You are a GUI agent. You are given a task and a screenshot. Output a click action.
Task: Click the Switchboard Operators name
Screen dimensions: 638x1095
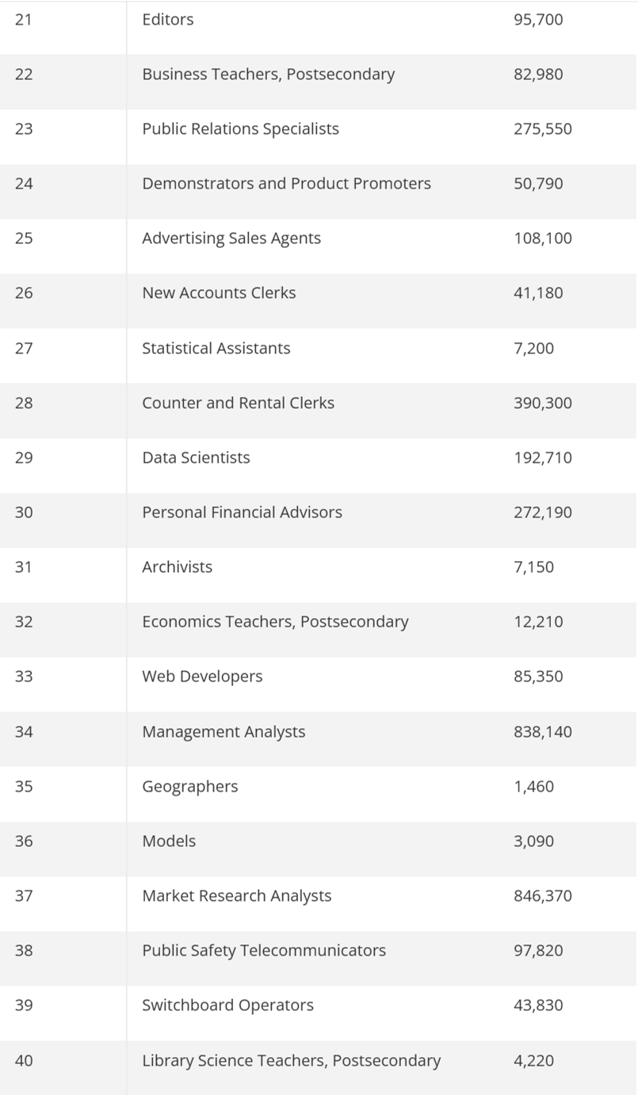pos(227,1005)
